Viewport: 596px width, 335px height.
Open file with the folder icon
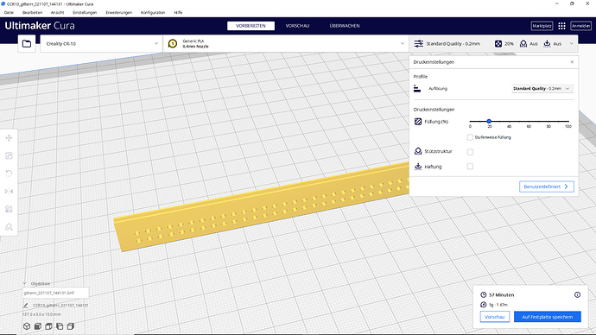[x=27, y=44]
